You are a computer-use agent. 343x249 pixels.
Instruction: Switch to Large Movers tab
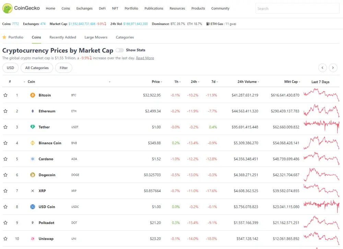tap(96, 37)
